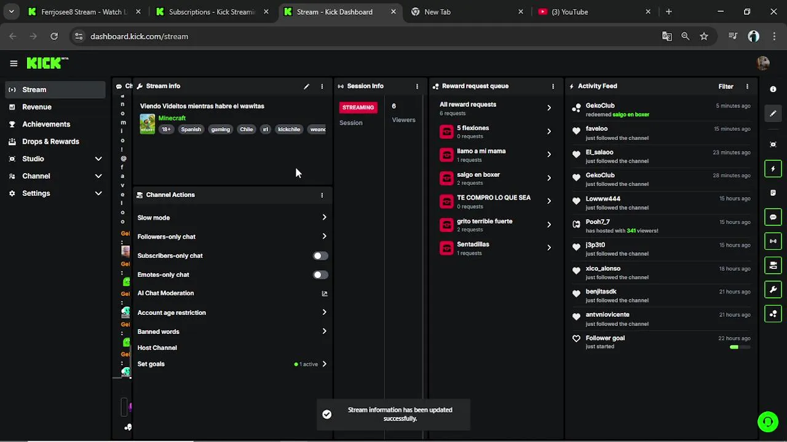Open the Channel Actions three-dot menu
Image resolution: width=787 pixels, height=442 pixels.
click(x=322, y=195)
